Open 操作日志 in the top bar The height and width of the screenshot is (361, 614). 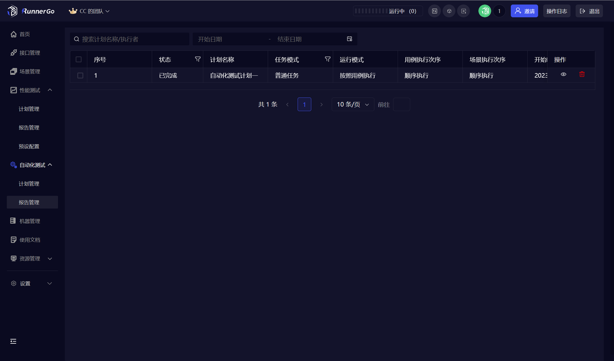click(x=556, y=11)
